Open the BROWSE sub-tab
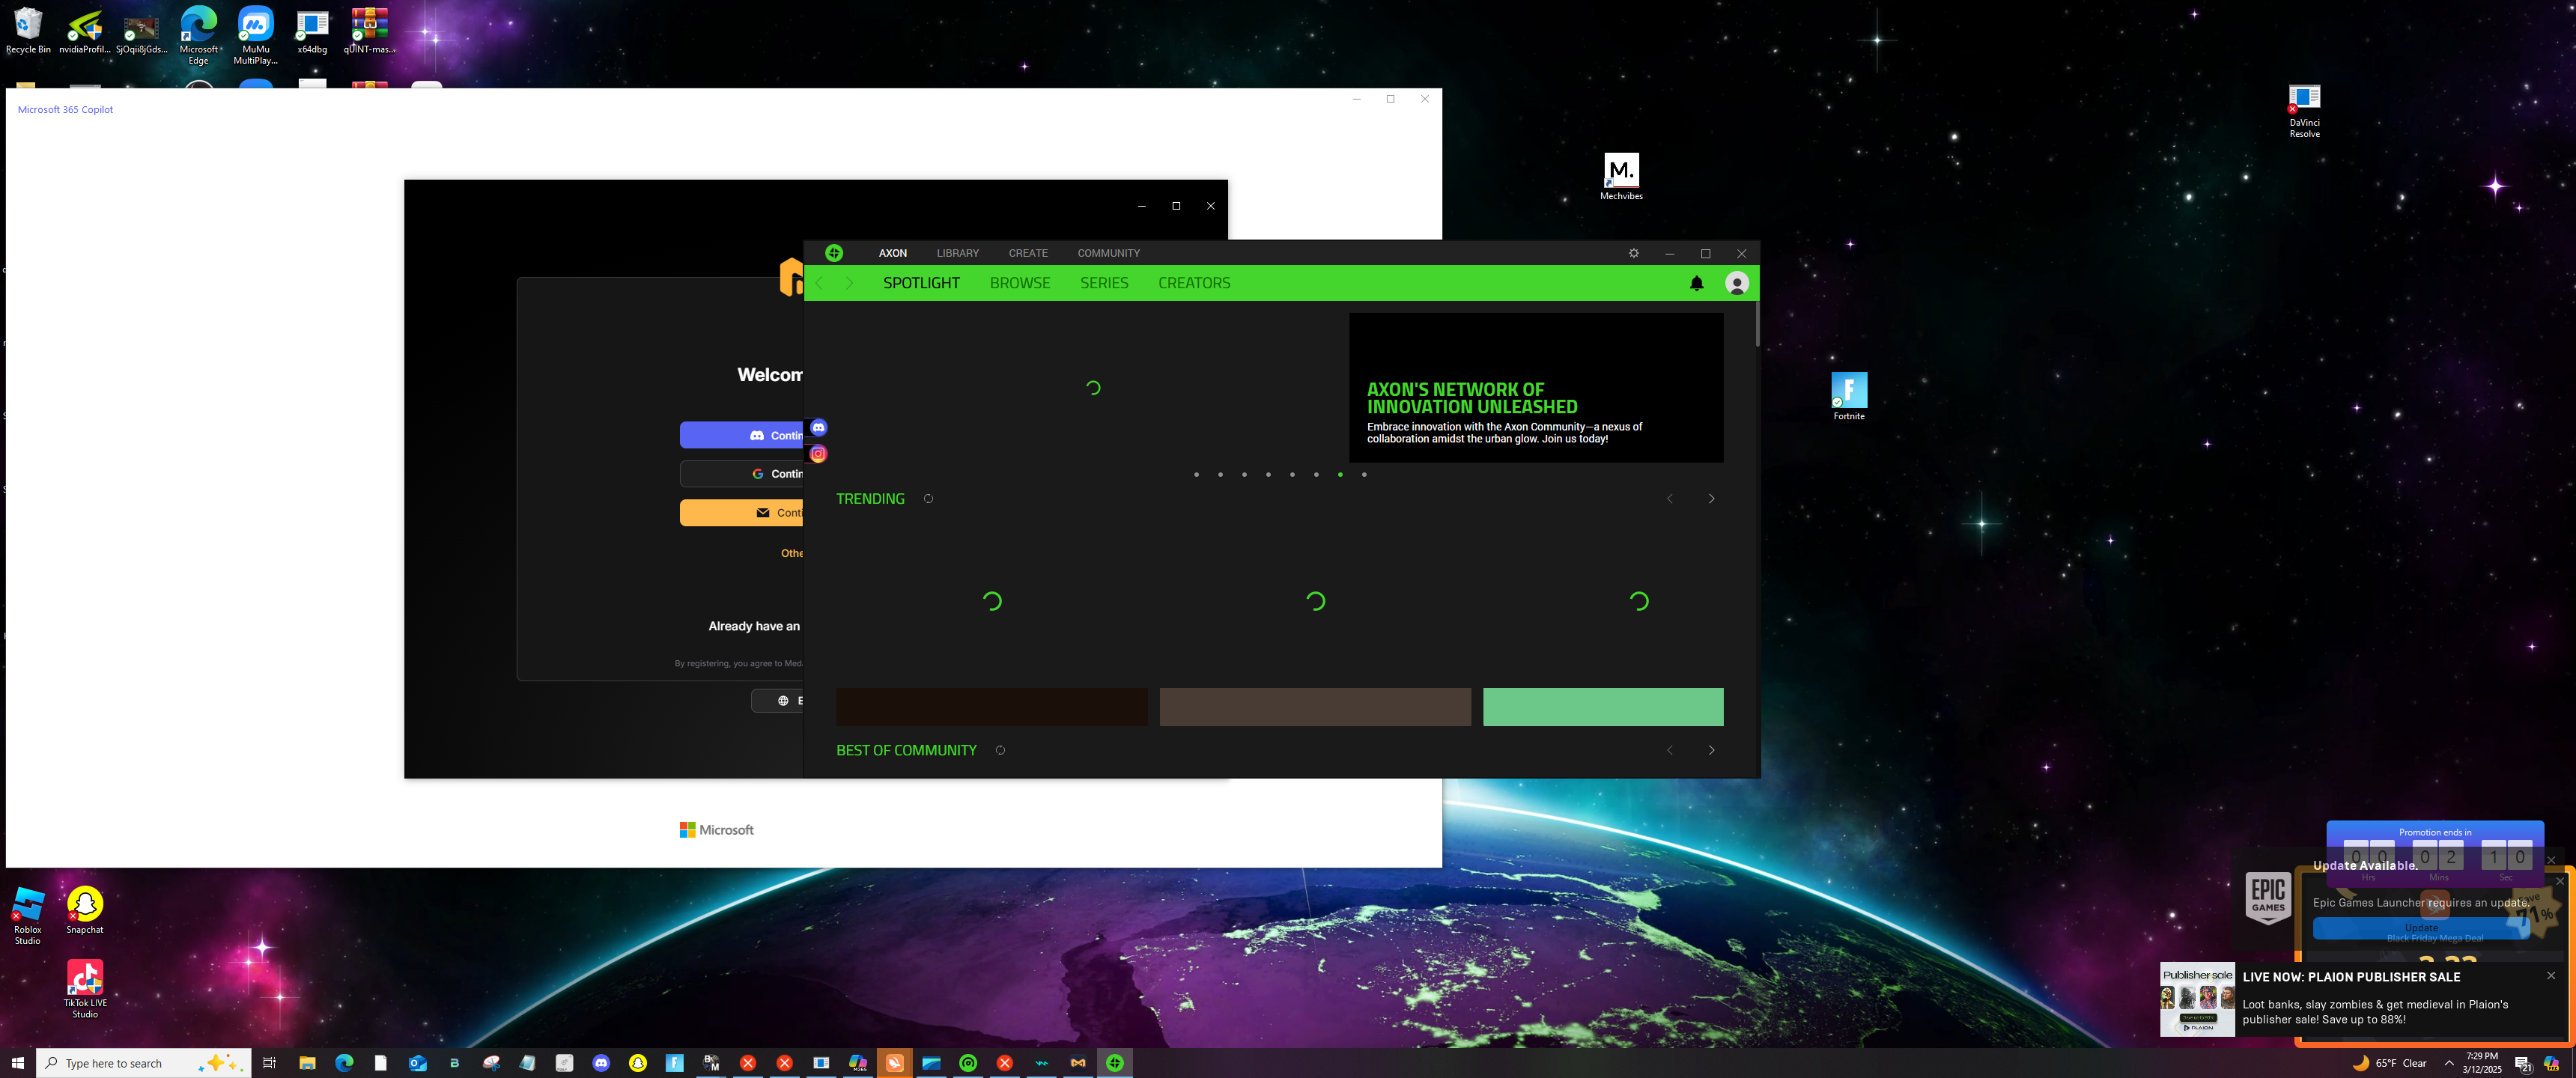The height and width of the screenshot is (1078, 2576). pos(1020,283)
